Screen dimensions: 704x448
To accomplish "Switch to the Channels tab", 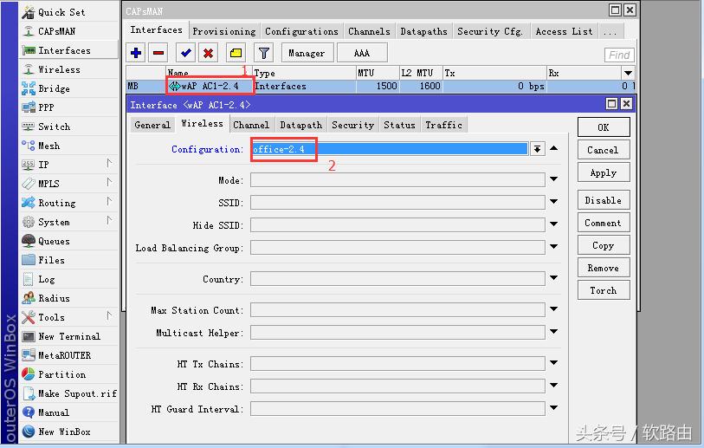I will [369, 31].
